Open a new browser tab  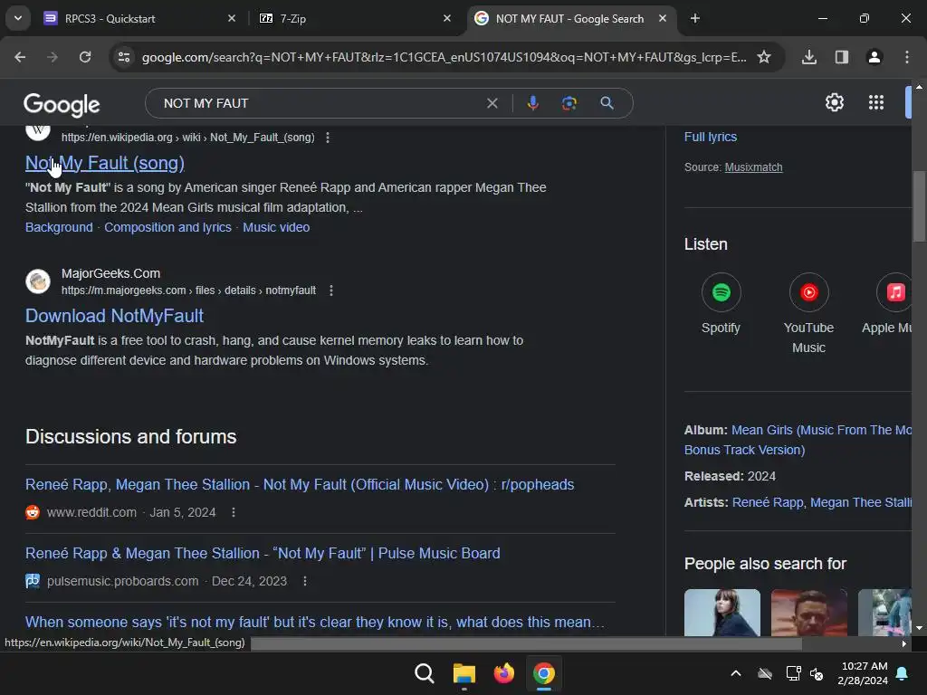pyautogui.click(x=695, y=18)
